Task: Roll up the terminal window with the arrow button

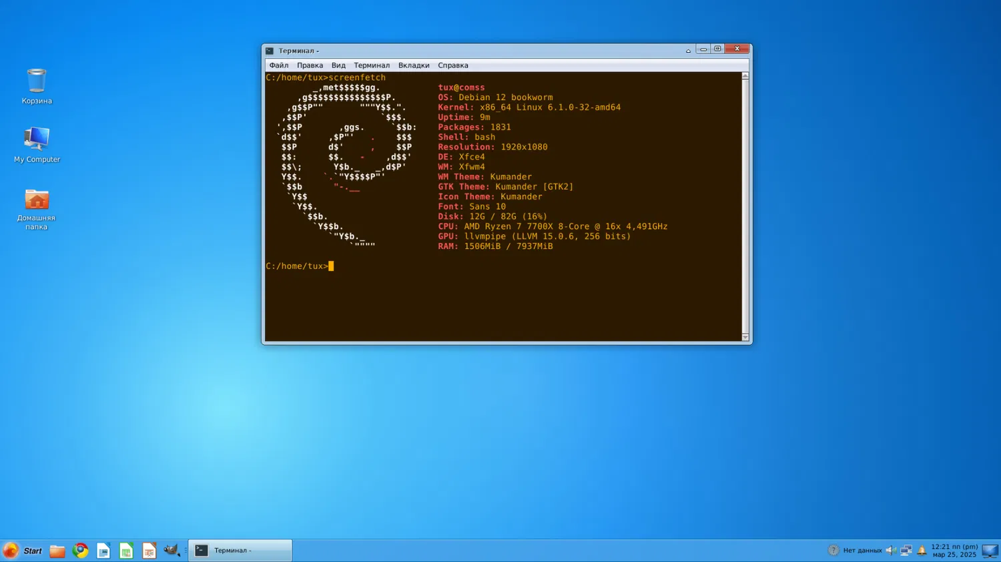Action: pyautogui.click(x=688, y=51)
